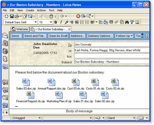
Task: Toggle Bold formatting
Action: [56, 22]
